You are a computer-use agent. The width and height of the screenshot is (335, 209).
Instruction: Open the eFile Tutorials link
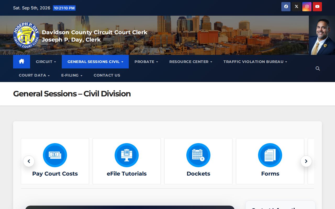(127, 174)
